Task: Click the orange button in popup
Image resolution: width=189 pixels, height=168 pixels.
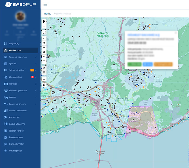Action: coord(163,64)
